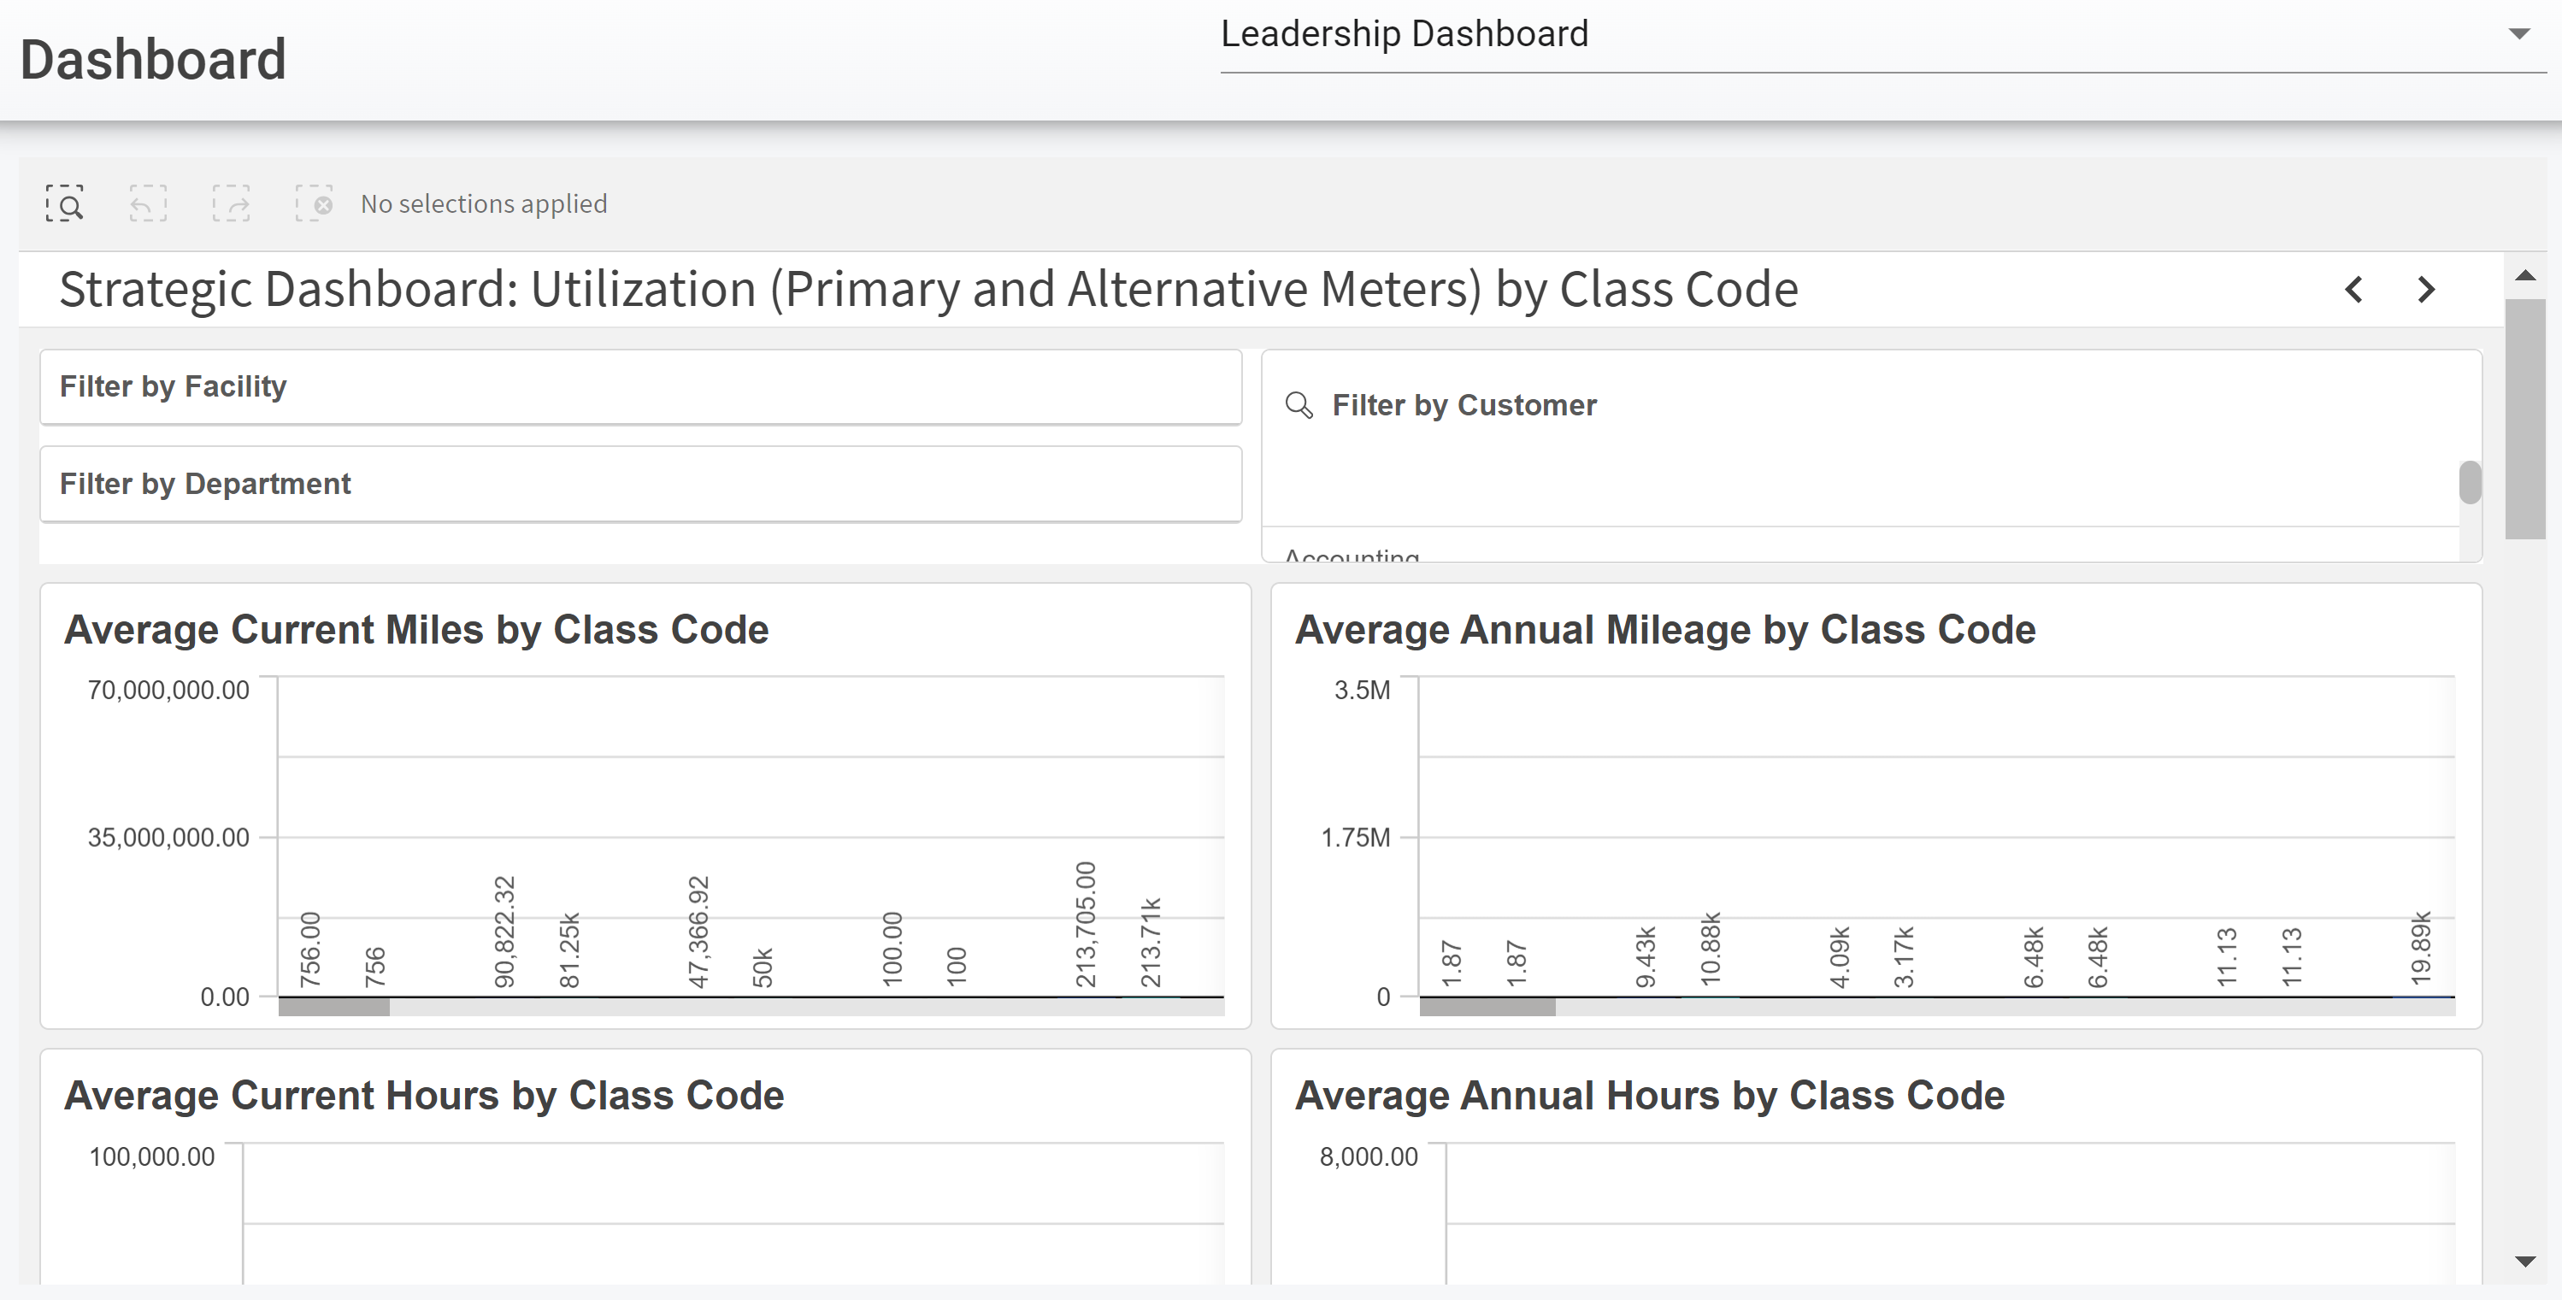Viewport: 2562px width, 1300px height.
Task: Expand the Filter by Facility pane
Action: point(640,386)
